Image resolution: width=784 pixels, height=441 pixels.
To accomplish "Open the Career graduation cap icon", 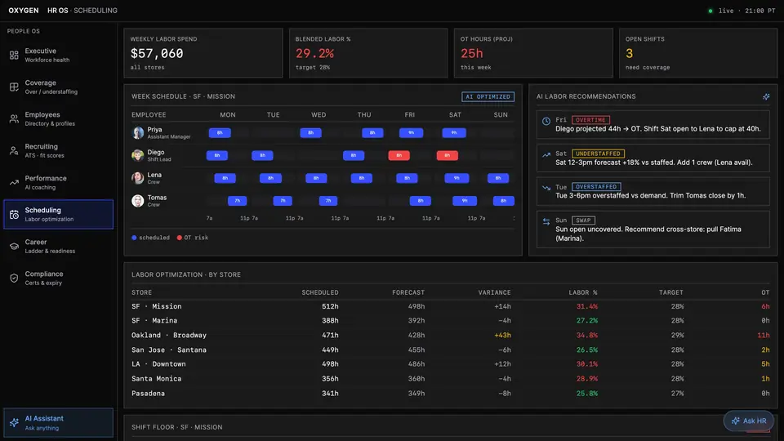I will pos(14,246).
